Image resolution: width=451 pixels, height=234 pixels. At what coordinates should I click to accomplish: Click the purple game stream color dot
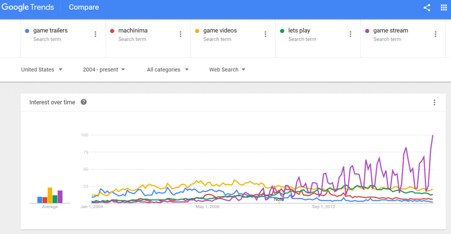point(367,31)
